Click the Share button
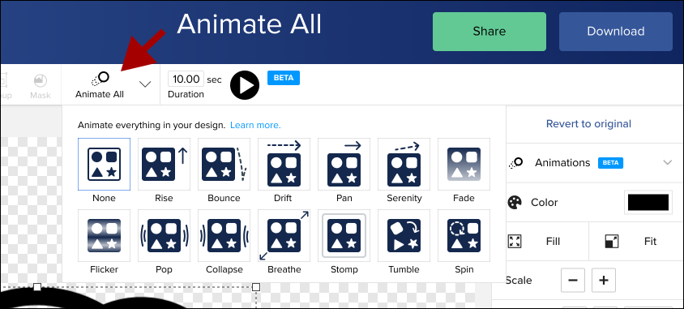The width and height of the screenshot is (684, 309). coord(489,32)
